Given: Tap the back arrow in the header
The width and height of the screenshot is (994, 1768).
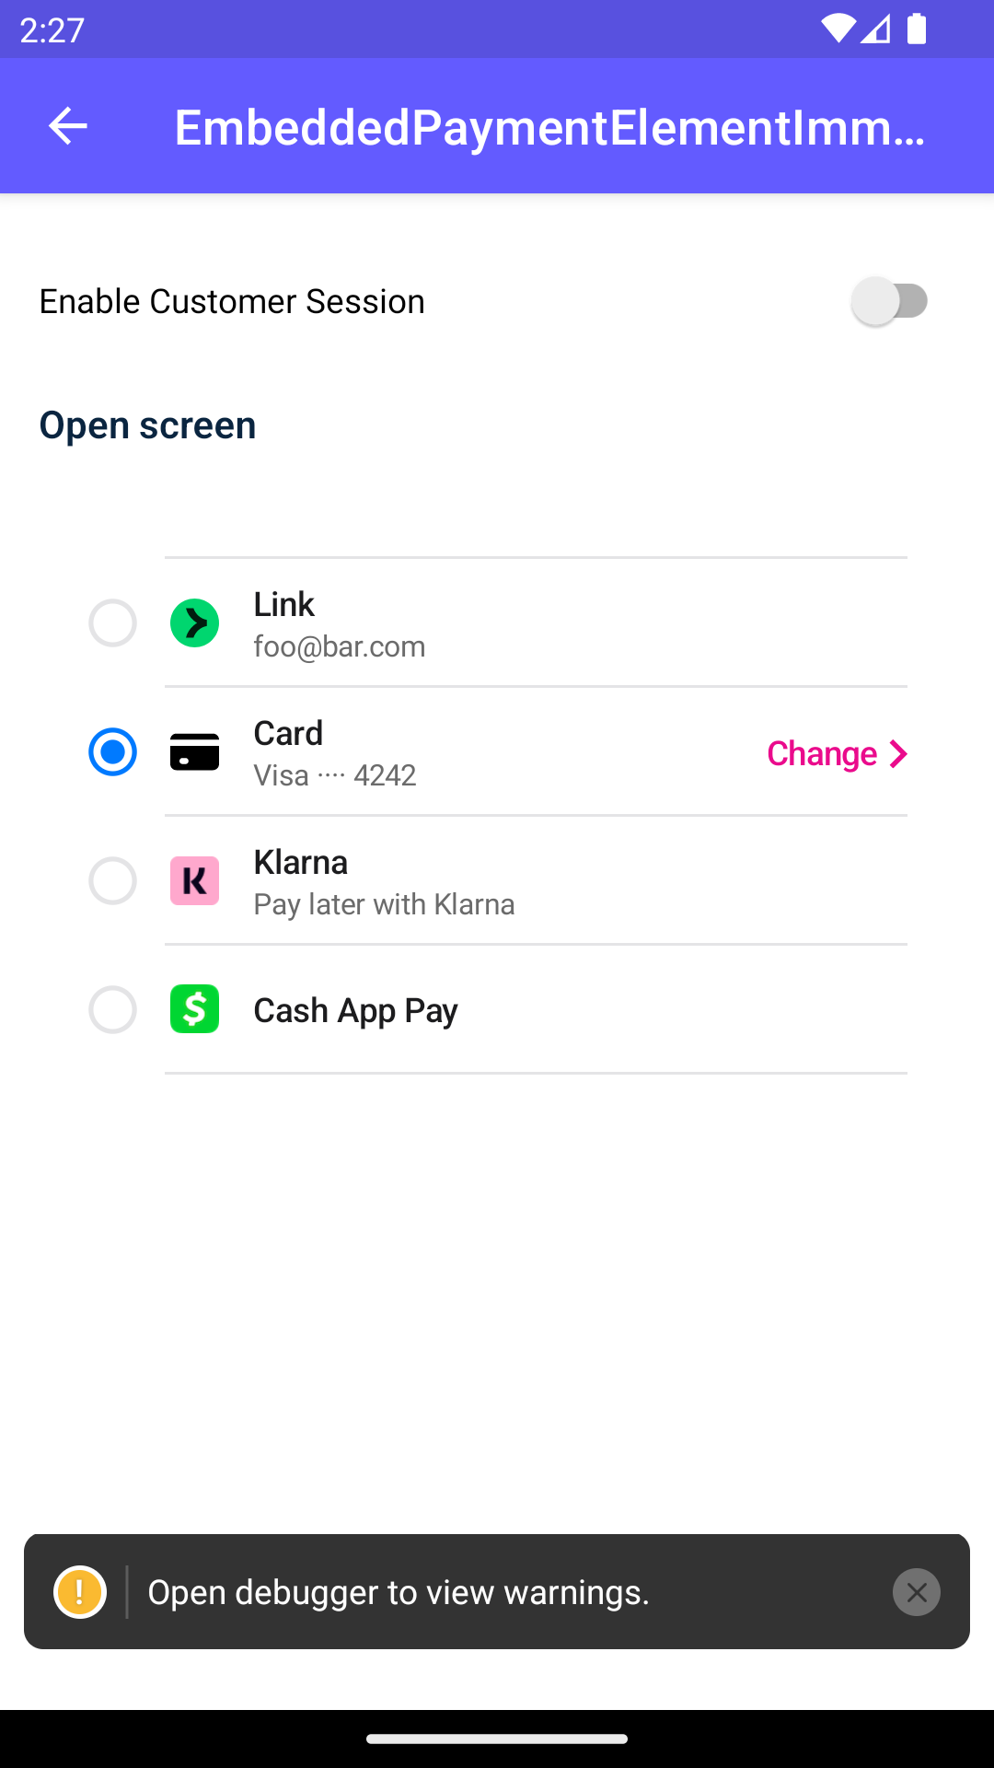Looking at the screenshot, I should click(67, 126).
